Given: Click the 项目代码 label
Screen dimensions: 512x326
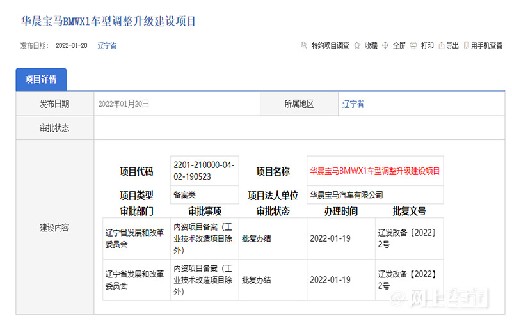Looking at the screenshot, I should pyautogui.click(x=136, y=171).
